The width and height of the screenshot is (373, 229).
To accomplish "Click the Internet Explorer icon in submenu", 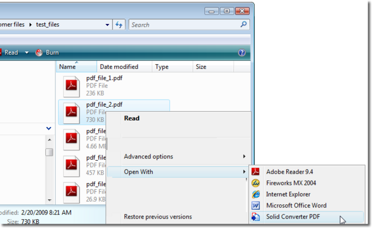I will 256,194.
